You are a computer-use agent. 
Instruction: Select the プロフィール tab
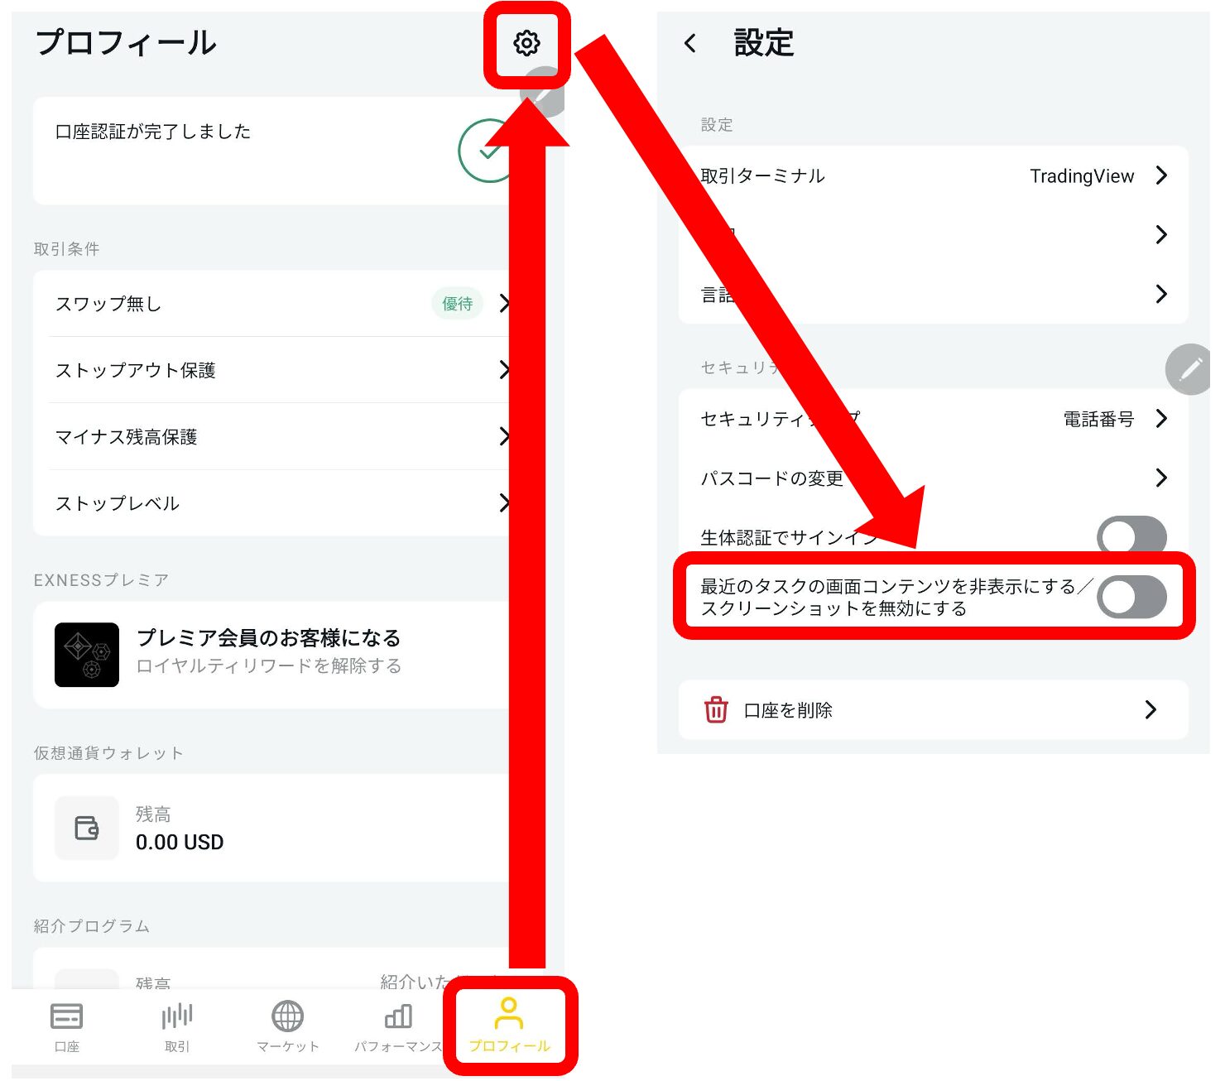(509, 1026)
